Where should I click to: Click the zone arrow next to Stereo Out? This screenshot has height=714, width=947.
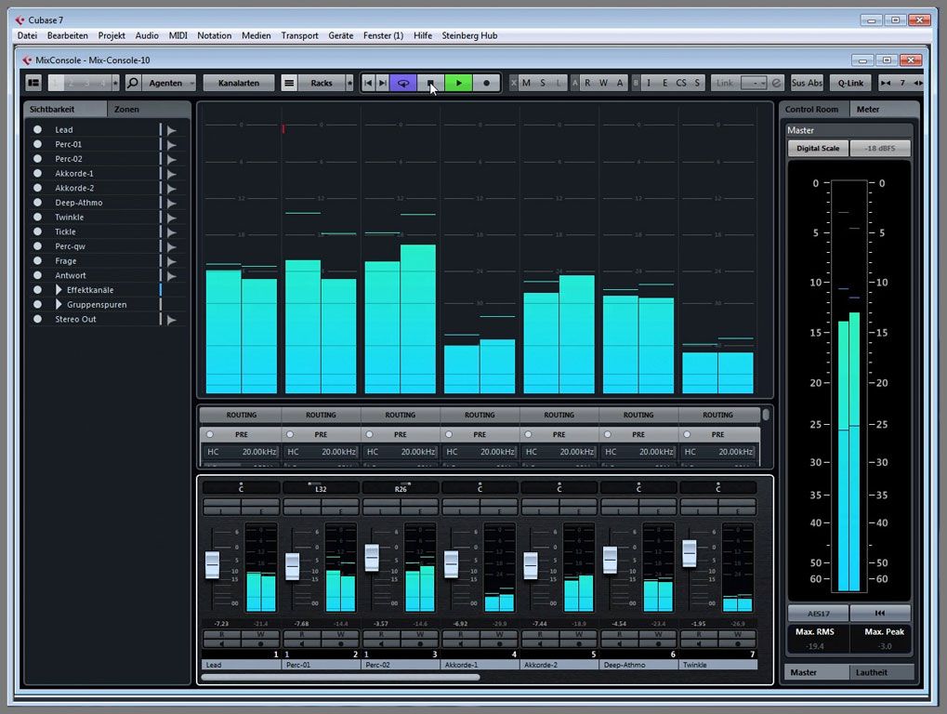[172, 320]
